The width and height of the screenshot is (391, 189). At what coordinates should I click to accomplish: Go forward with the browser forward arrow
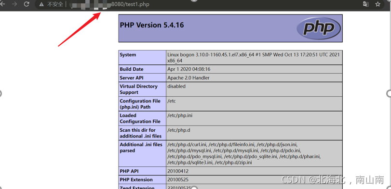(14, 4)
